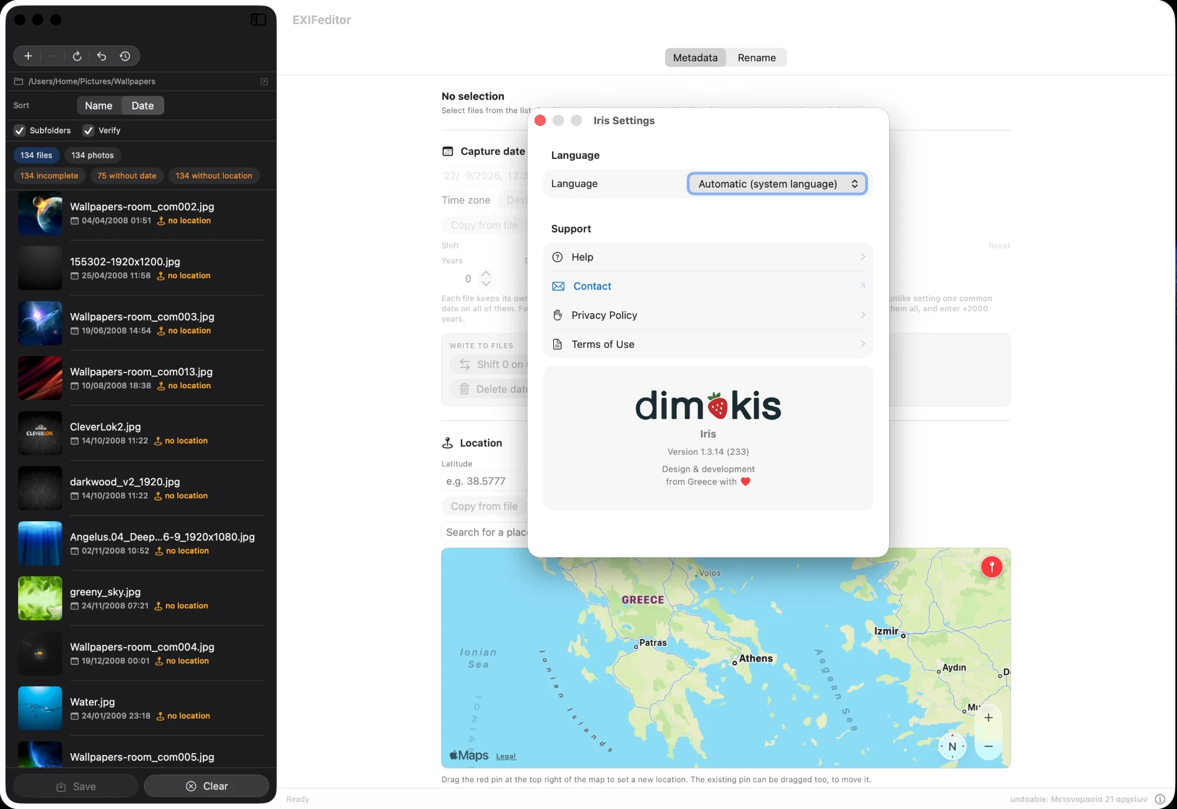Increase the Years shift stepper
The width and height of the screenshot is (1177, 809).
[486, 274]
